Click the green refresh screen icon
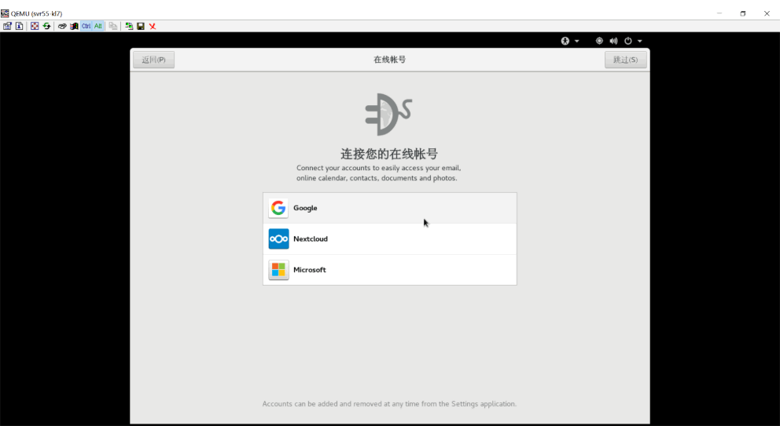 (x=46, y=26)
